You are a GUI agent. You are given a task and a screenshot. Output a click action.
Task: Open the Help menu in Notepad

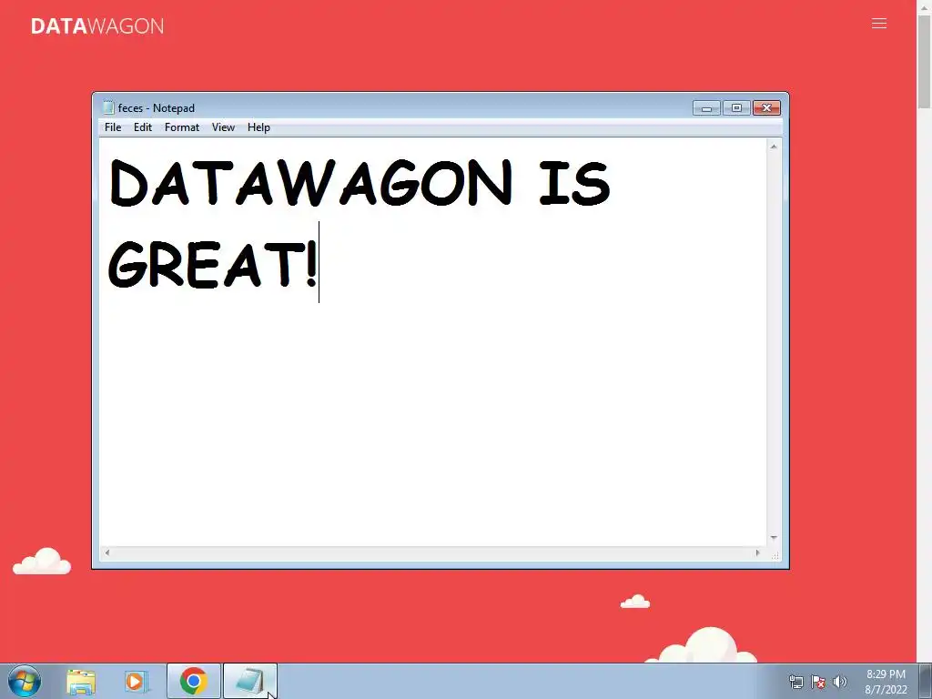click(x=258, y=127)
